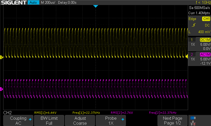The image size is (211, 126).
Task: Click the Curr 1.40Mpts memory depth
Action: coord(199,13)
